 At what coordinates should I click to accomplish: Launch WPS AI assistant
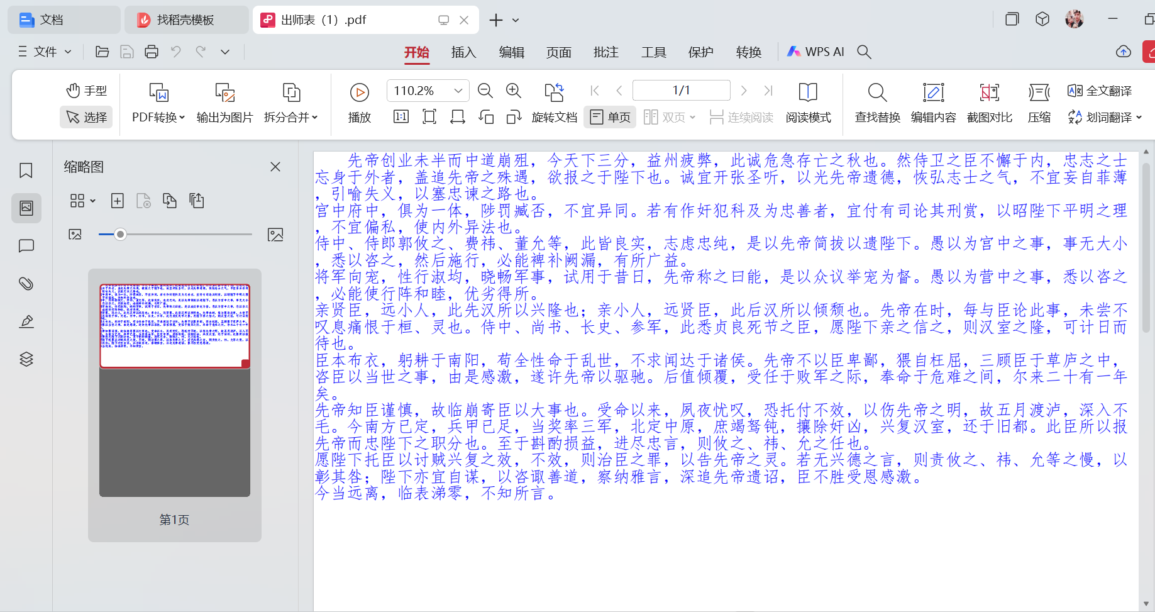816,52
